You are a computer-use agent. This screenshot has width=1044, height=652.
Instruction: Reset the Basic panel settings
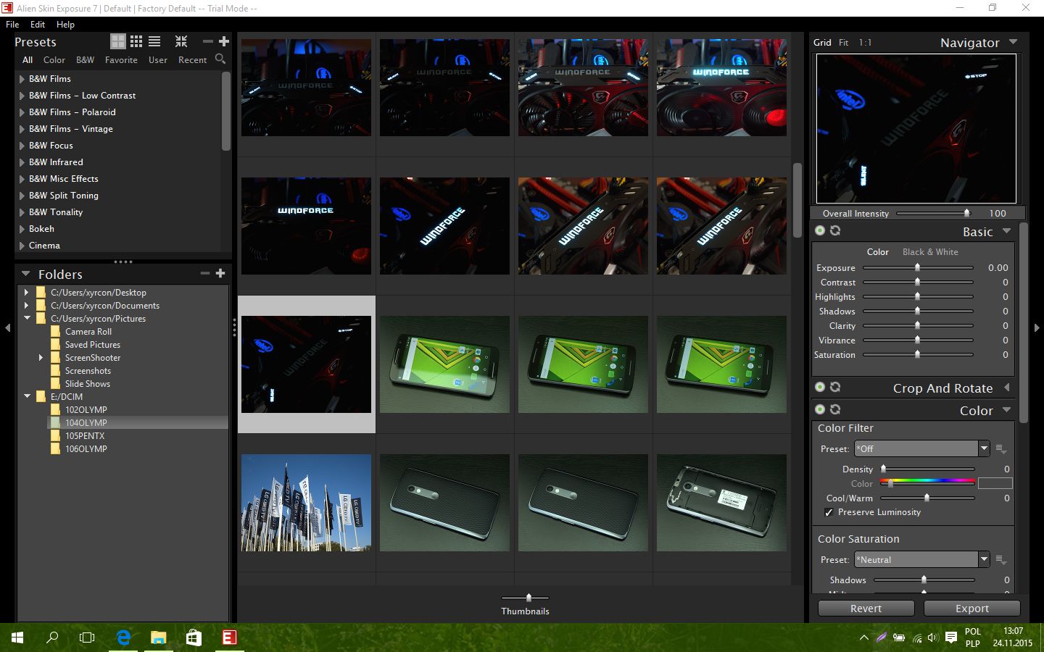click(835, 230)
